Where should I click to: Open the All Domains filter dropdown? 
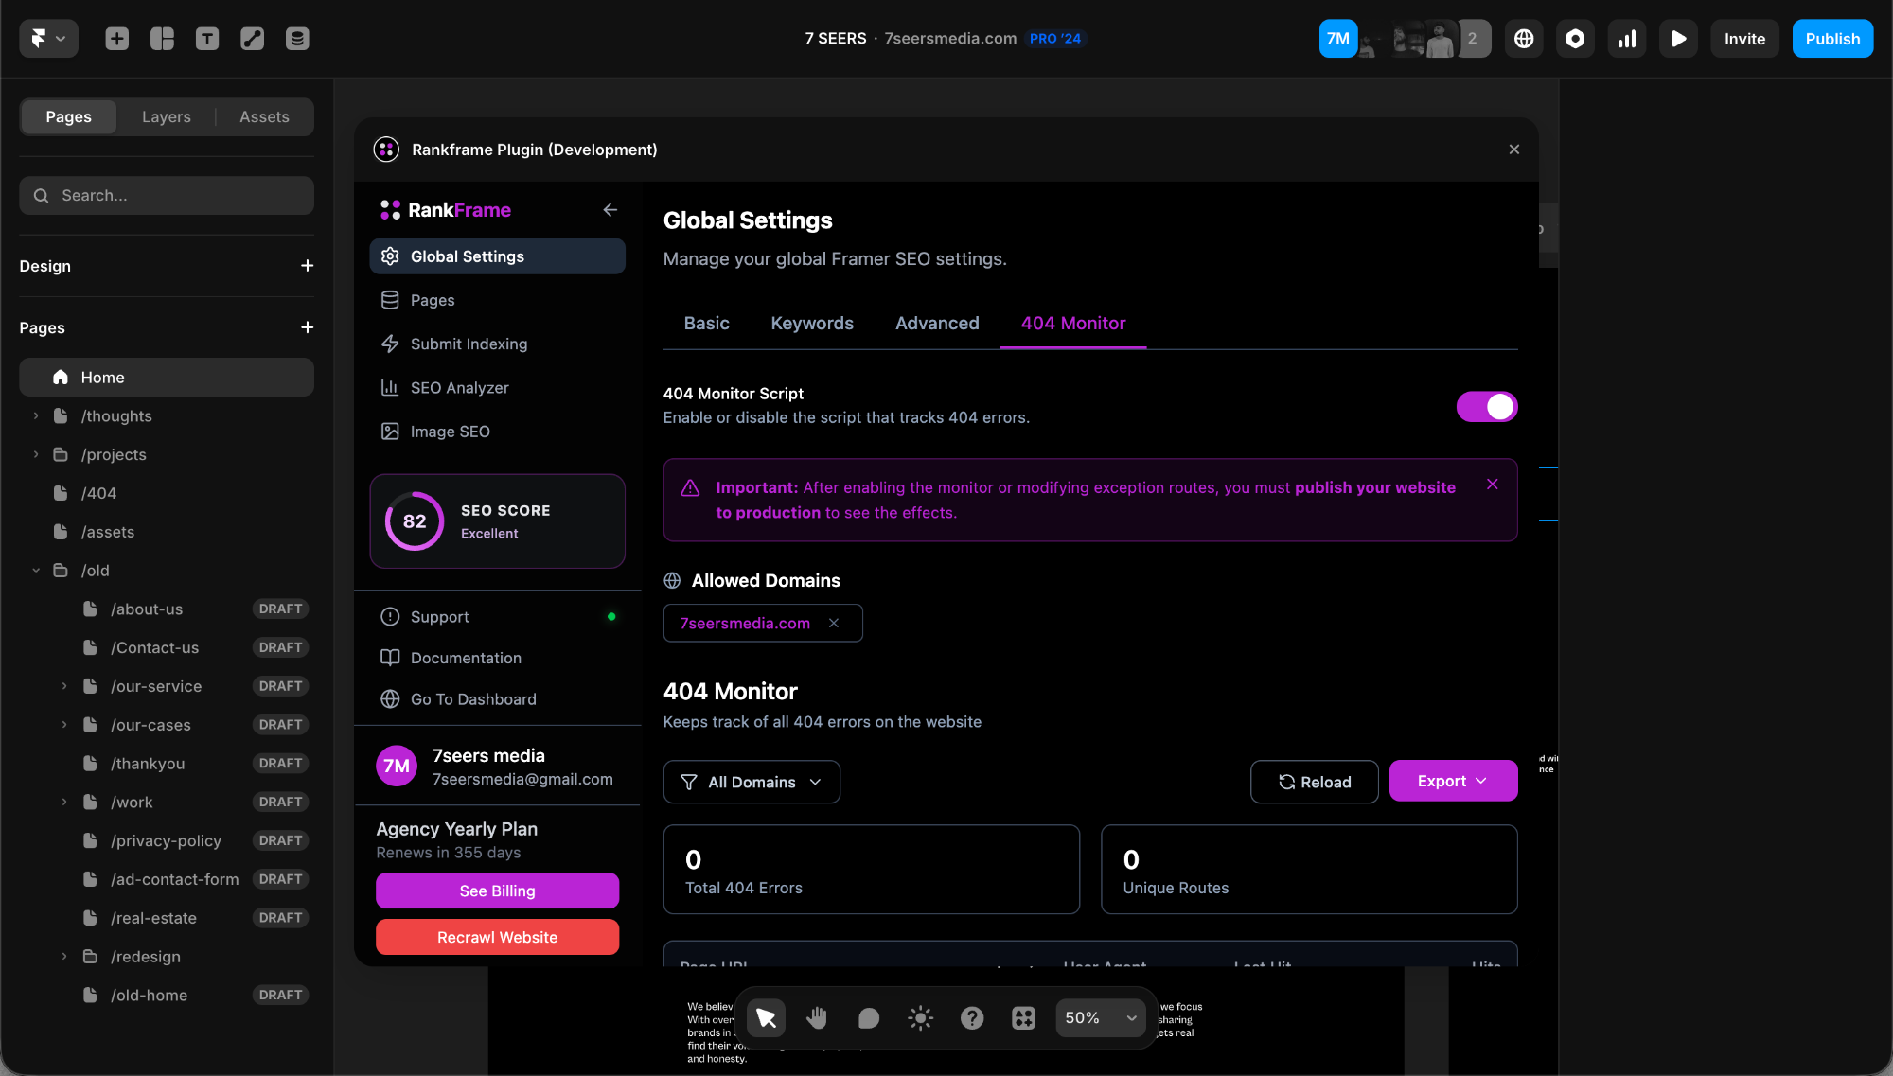coord(752,782)
